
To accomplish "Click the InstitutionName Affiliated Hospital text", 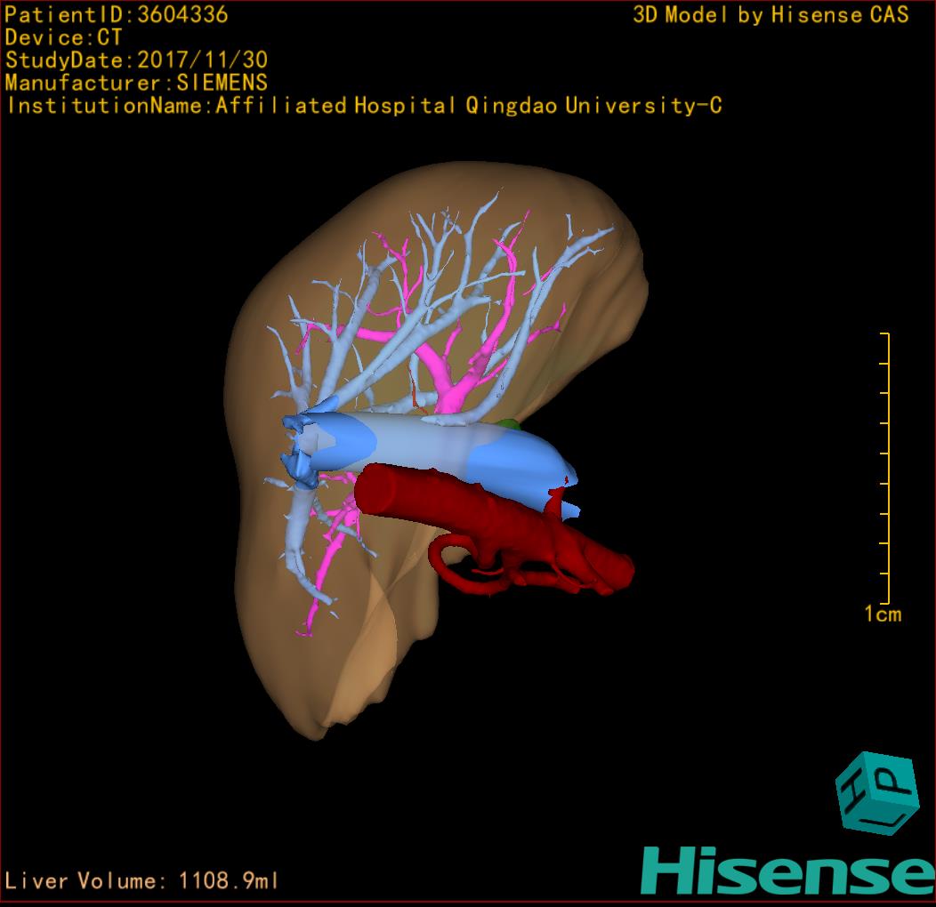I will 364,106.
